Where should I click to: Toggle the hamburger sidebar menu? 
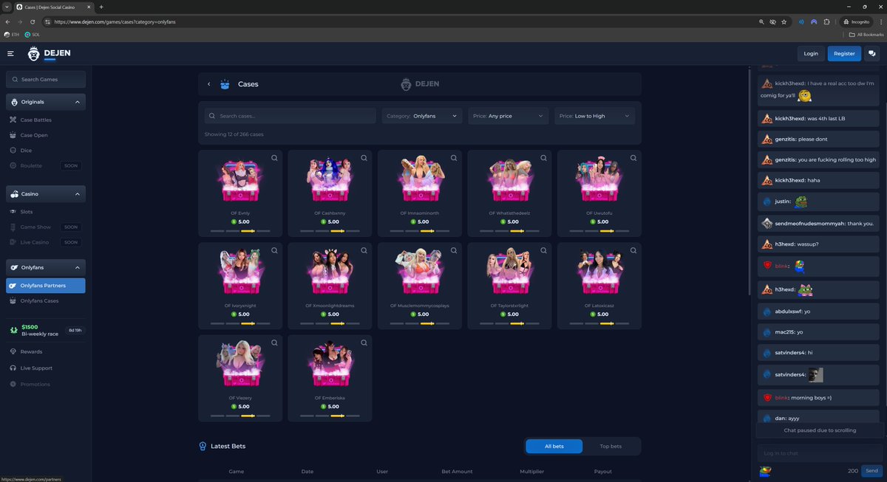coord(11,53)
